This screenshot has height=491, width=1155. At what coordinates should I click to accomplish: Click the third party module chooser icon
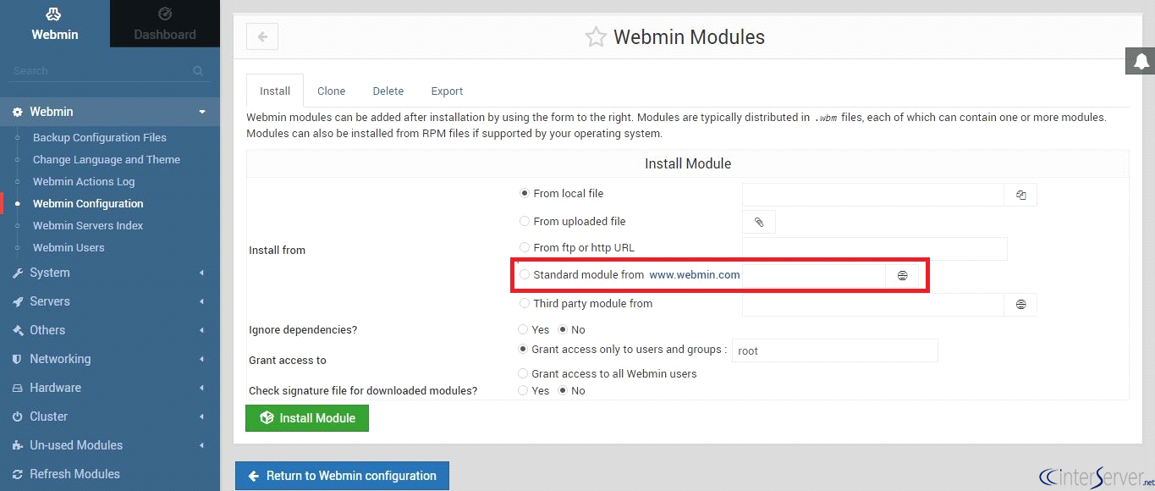click(x=1020, y=305)
